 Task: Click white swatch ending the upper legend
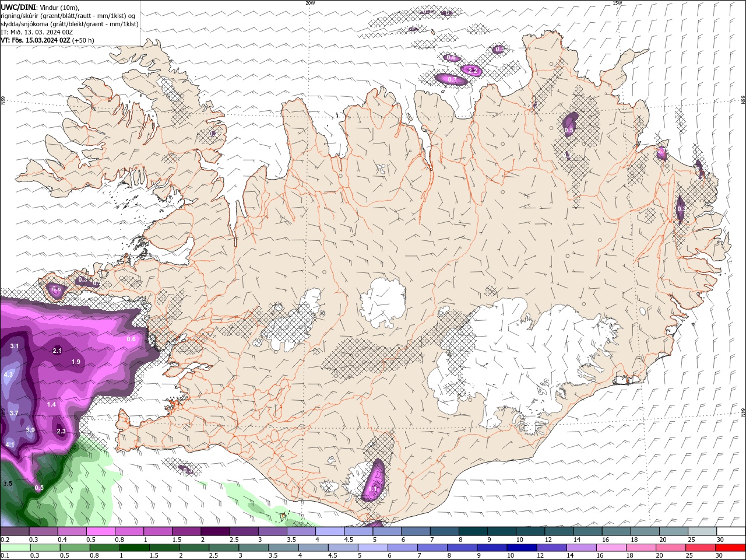coord(731,531)
